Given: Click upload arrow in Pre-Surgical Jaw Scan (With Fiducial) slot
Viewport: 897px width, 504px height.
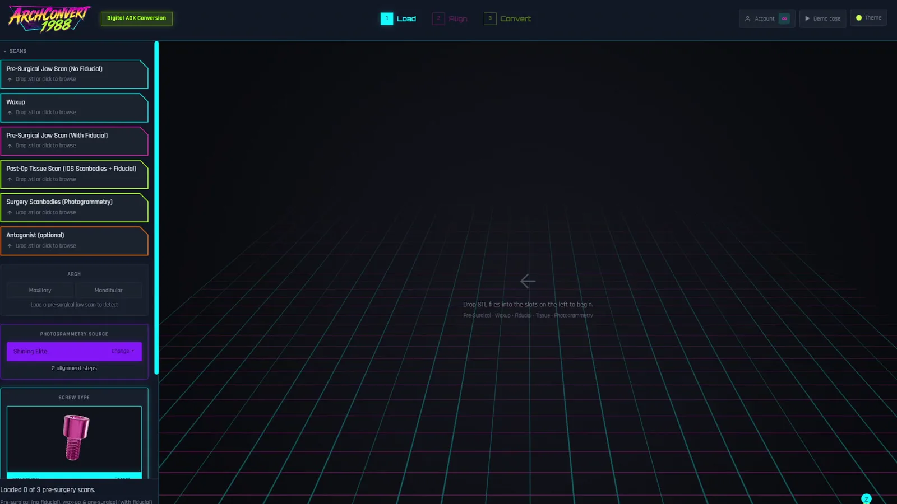Looking at the screenshot, I should (x=10, y=146).
